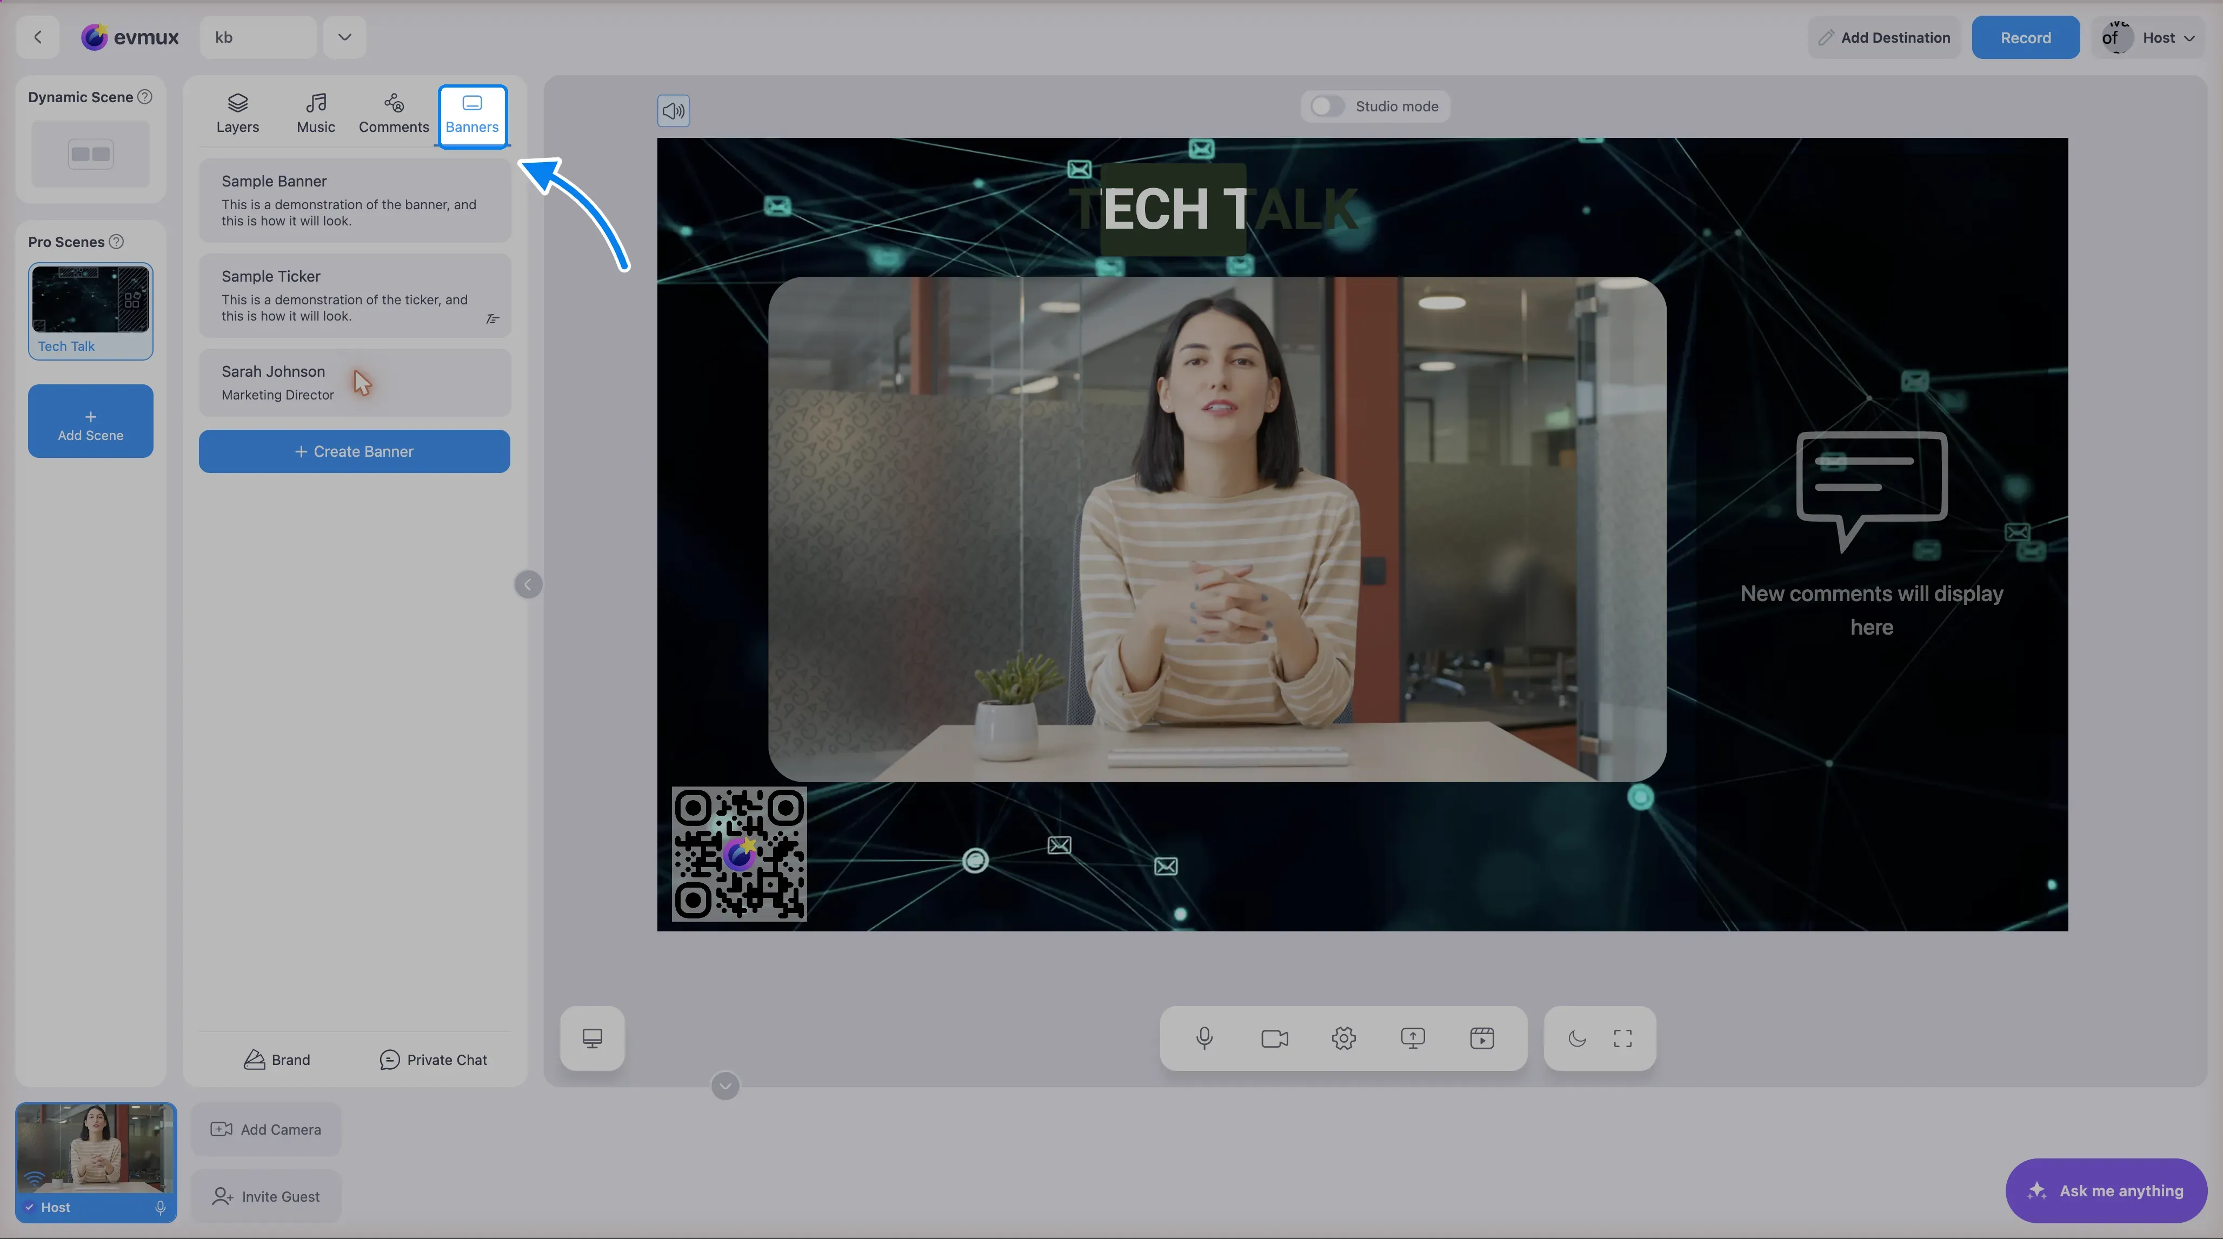Switch to the Music tab
Viewport: 2223px width, 1239px height.
(x=316, y=114)
